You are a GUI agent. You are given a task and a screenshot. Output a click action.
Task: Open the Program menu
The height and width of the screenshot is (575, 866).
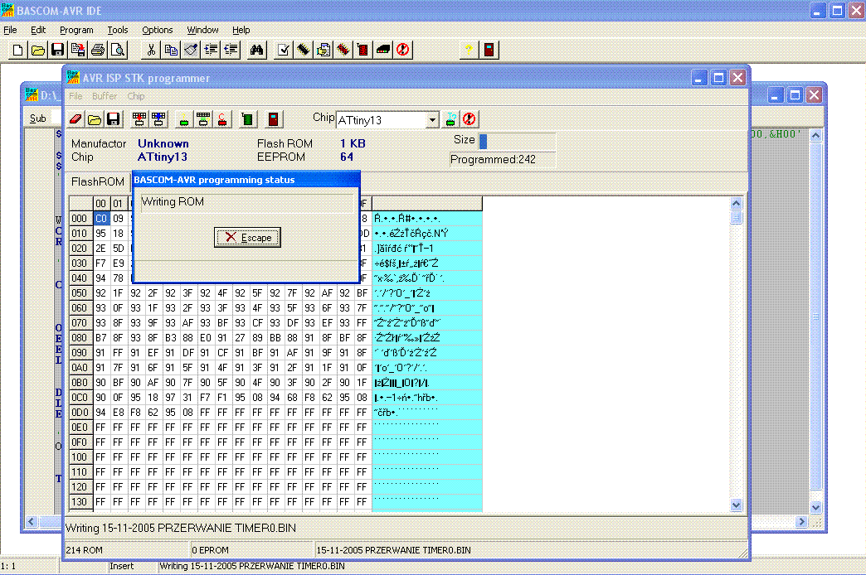[x=76, y=30]
